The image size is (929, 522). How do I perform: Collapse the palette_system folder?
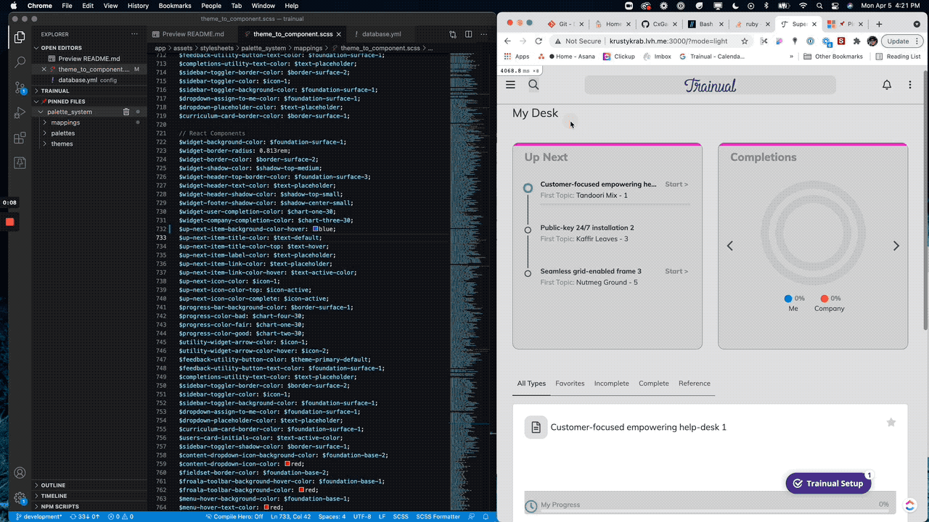70,112
